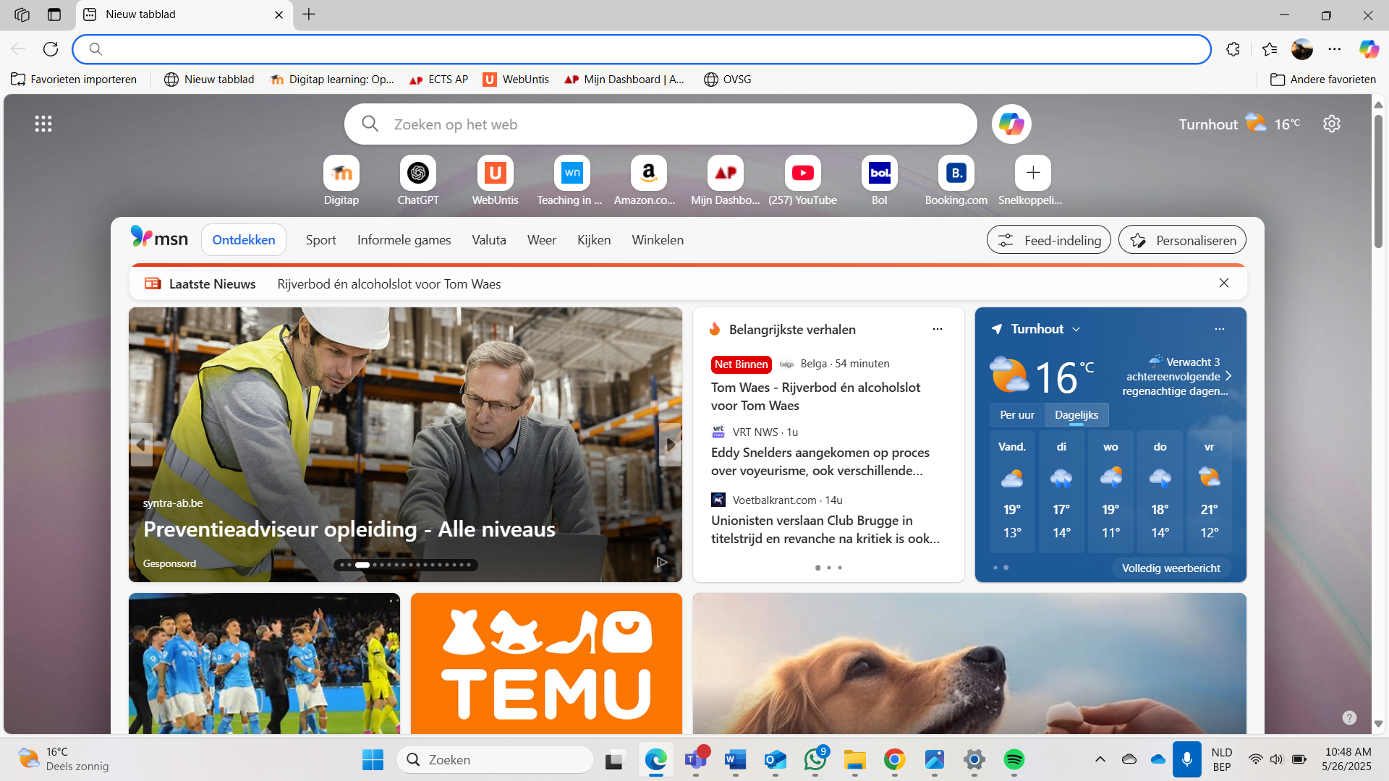This screenshot has height=781, width=1389.
Task: Dismiss the Laatste Nieuws banner
Action: pyautogui.click(x=1224, y=283)
